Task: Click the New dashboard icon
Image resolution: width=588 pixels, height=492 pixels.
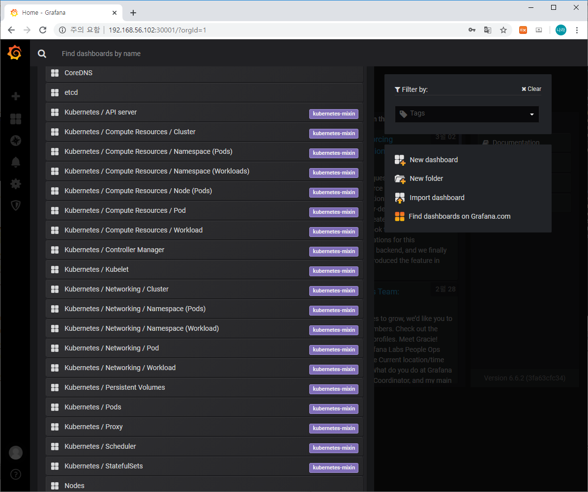Action: click(400, 160)
